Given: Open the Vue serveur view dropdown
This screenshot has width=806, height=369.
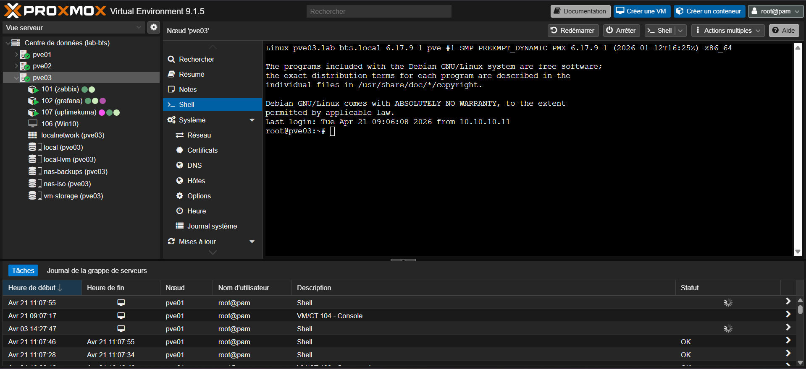Looking at the screenshot, I should (139, 28).
